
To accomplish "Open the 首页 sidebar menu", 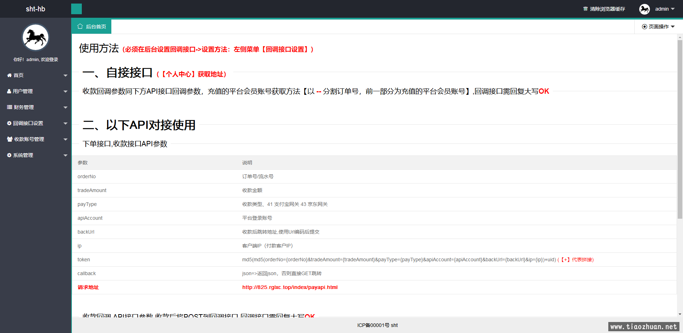I will [36, 75].
